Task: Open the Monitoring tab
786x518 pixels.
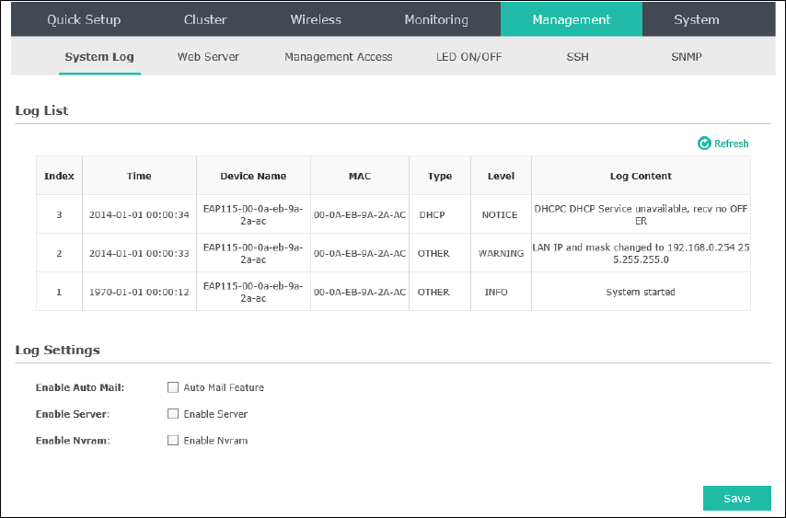Action: [x=436, y=19]
